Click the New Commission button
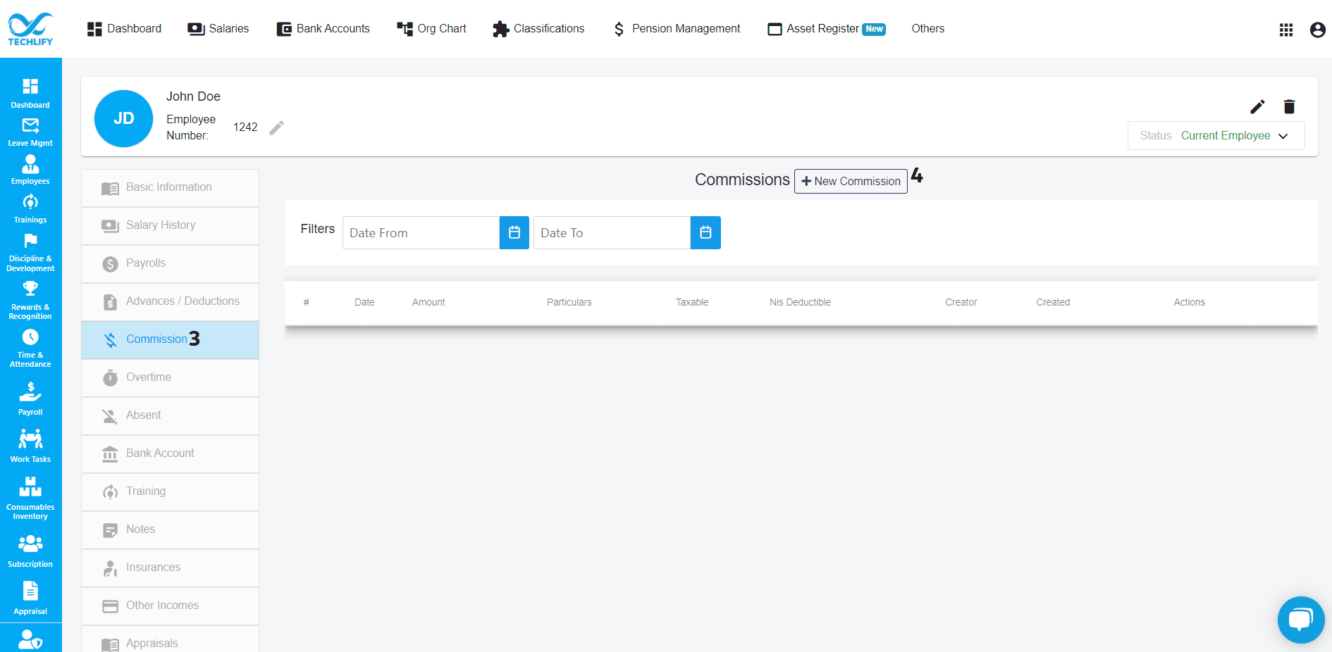 coord(850,181)
